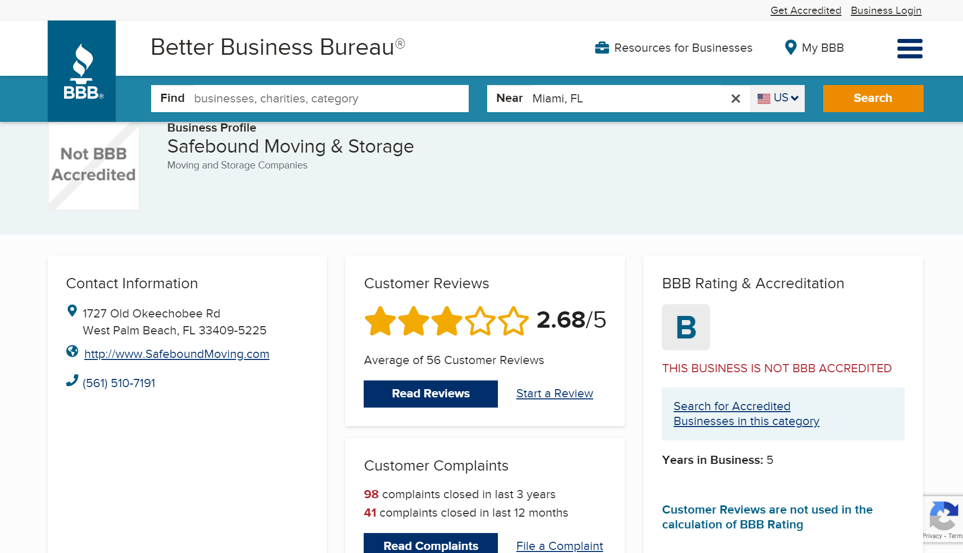Visit http://www.SafeboundMoving.com link

click(177, 354)
